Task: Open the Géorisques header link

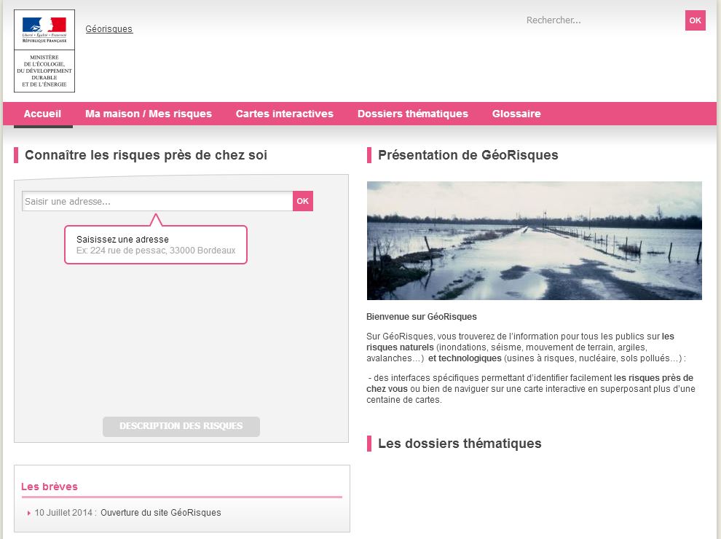Action: pyautogui.click(x=109, y=29)
